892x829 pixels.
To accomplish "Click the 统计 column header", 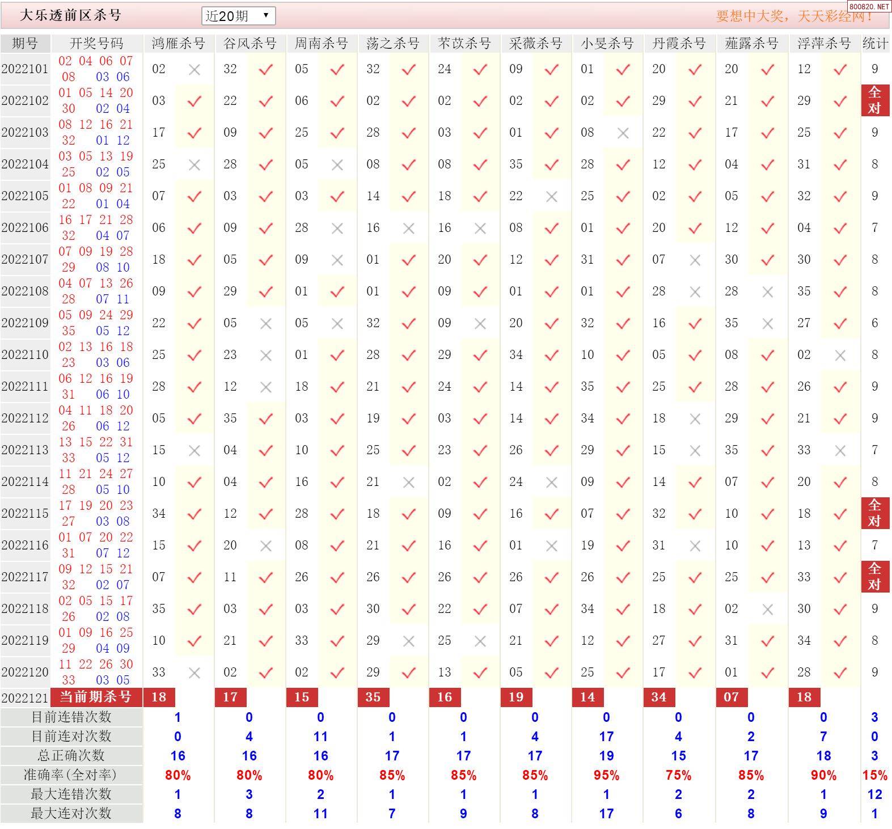I will pos(875,43).
